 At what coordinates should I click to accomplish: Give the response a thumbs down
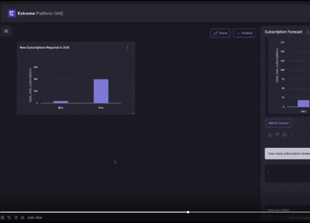pyautogui.click(x=277, y=135)
